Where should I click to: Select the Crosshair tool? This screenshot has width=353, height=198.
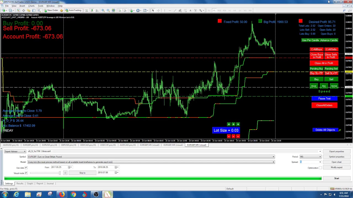158,10
